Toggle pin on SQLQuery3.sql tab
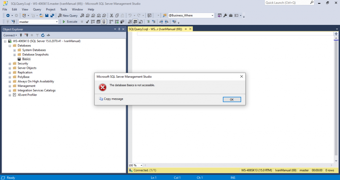This screenshot has width=340, height=180. (x=186, y=29)
